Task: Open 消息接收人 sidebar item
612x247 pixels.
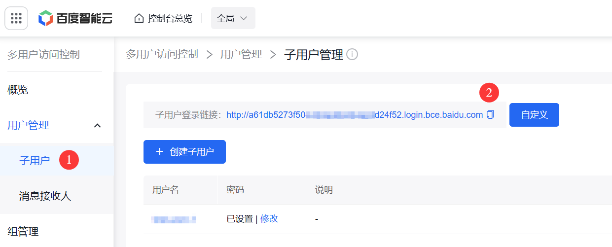Action: 45,196
